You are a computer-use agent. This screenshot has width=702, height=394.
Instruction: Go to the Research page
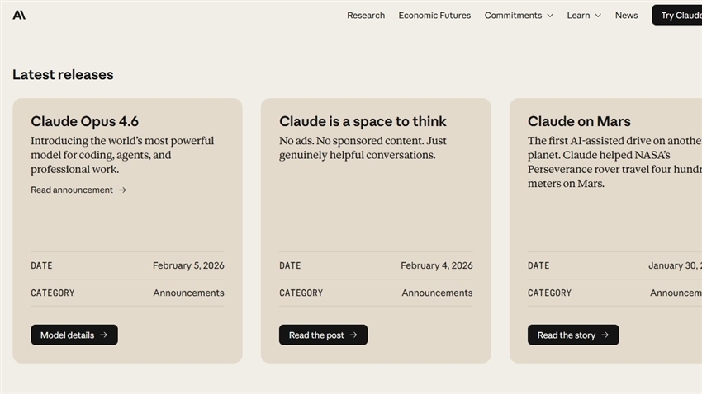tap(366, 16)
